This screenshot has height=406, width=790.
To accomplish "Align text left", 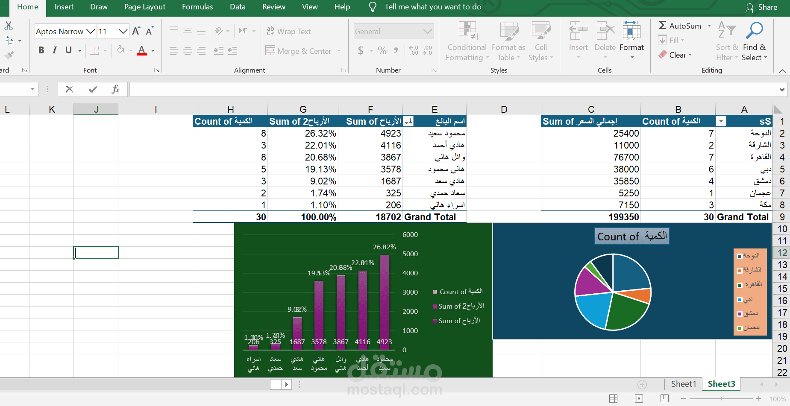I will point(173,50).
